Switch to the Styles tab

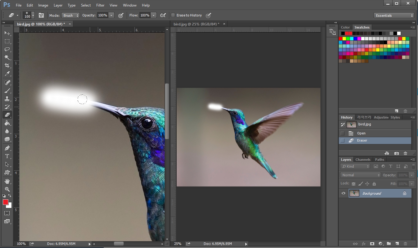(395, 117)
